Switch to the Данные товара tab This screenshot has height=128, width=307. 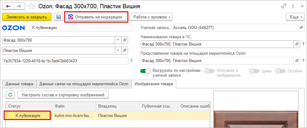(19, 84)
